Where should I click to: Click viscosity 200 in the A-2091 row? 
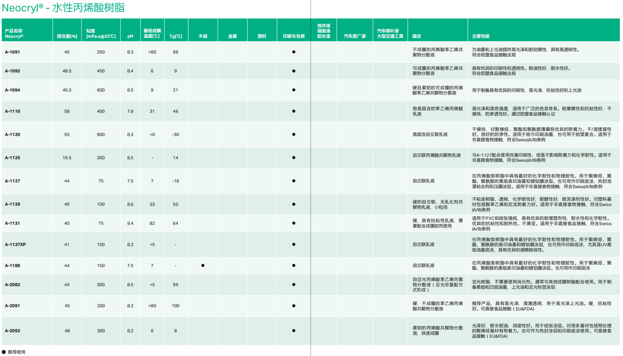pyautogui.click(x=101, y=306)
